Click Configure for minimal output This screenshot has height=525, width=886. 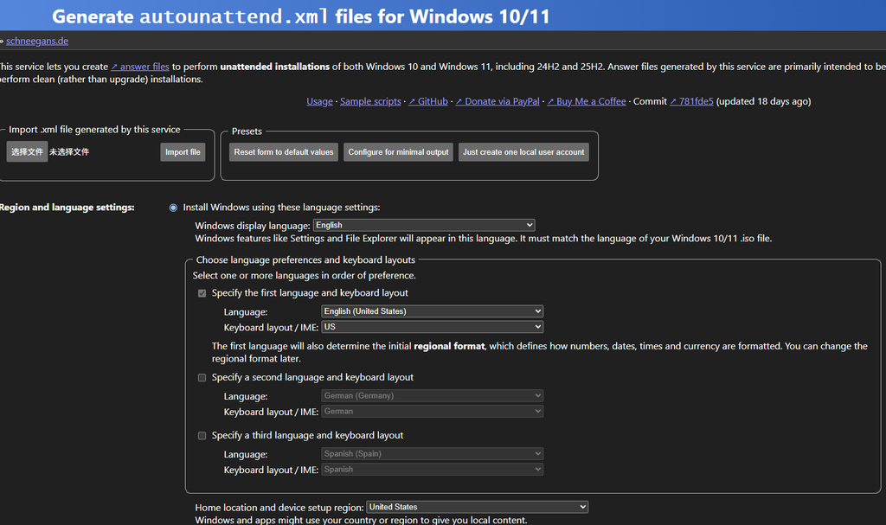pos(398,152)
